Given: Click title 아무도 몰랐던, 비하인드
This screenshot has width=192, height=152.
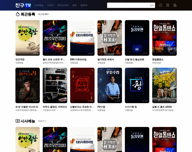Looking at the screenshot, I should pos(55,107).
